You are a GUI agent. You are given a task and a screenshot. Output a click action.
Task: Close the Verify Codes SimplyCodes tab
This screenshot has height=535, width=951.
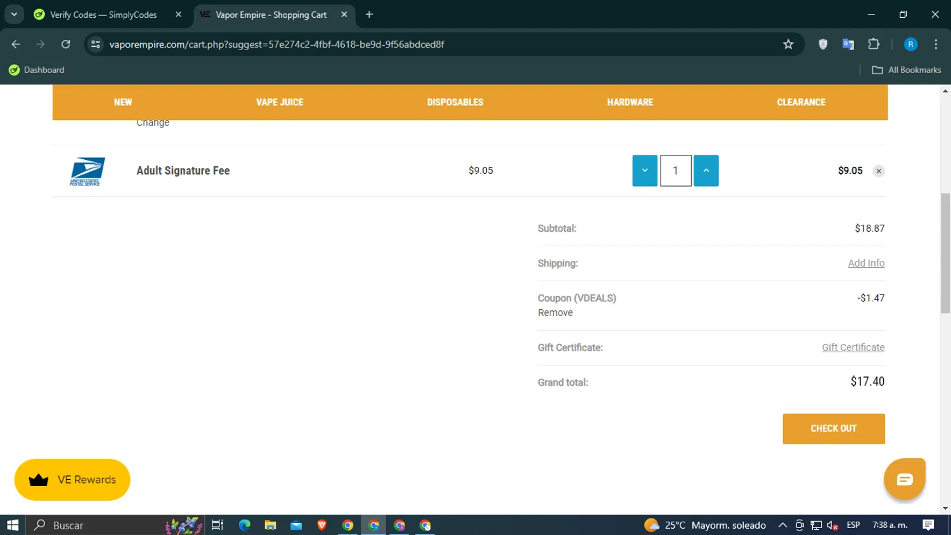(178, 15)
